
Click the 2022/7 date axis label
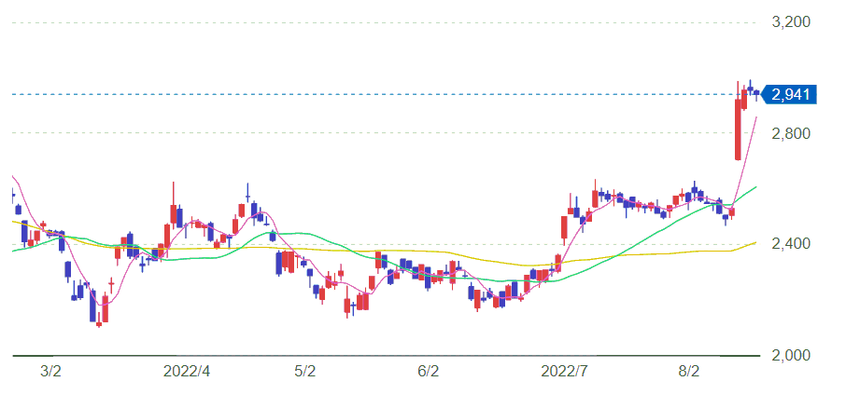click(564, 372)
